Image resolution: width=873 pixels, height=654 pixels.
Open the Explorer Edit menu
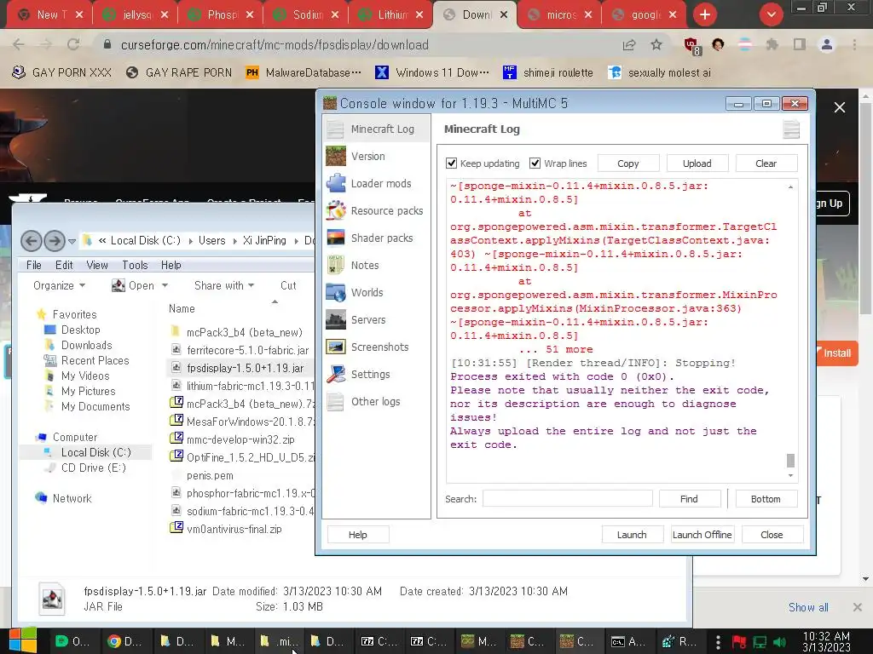pyautogui.click(x=64, y=266)
